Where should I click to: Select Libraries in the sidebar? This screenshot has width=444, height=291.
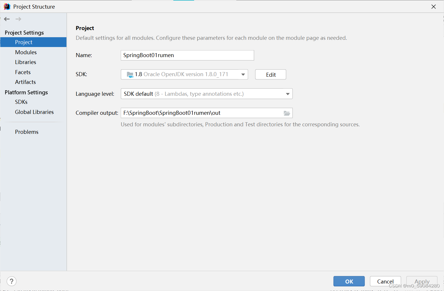click(25, 62)
